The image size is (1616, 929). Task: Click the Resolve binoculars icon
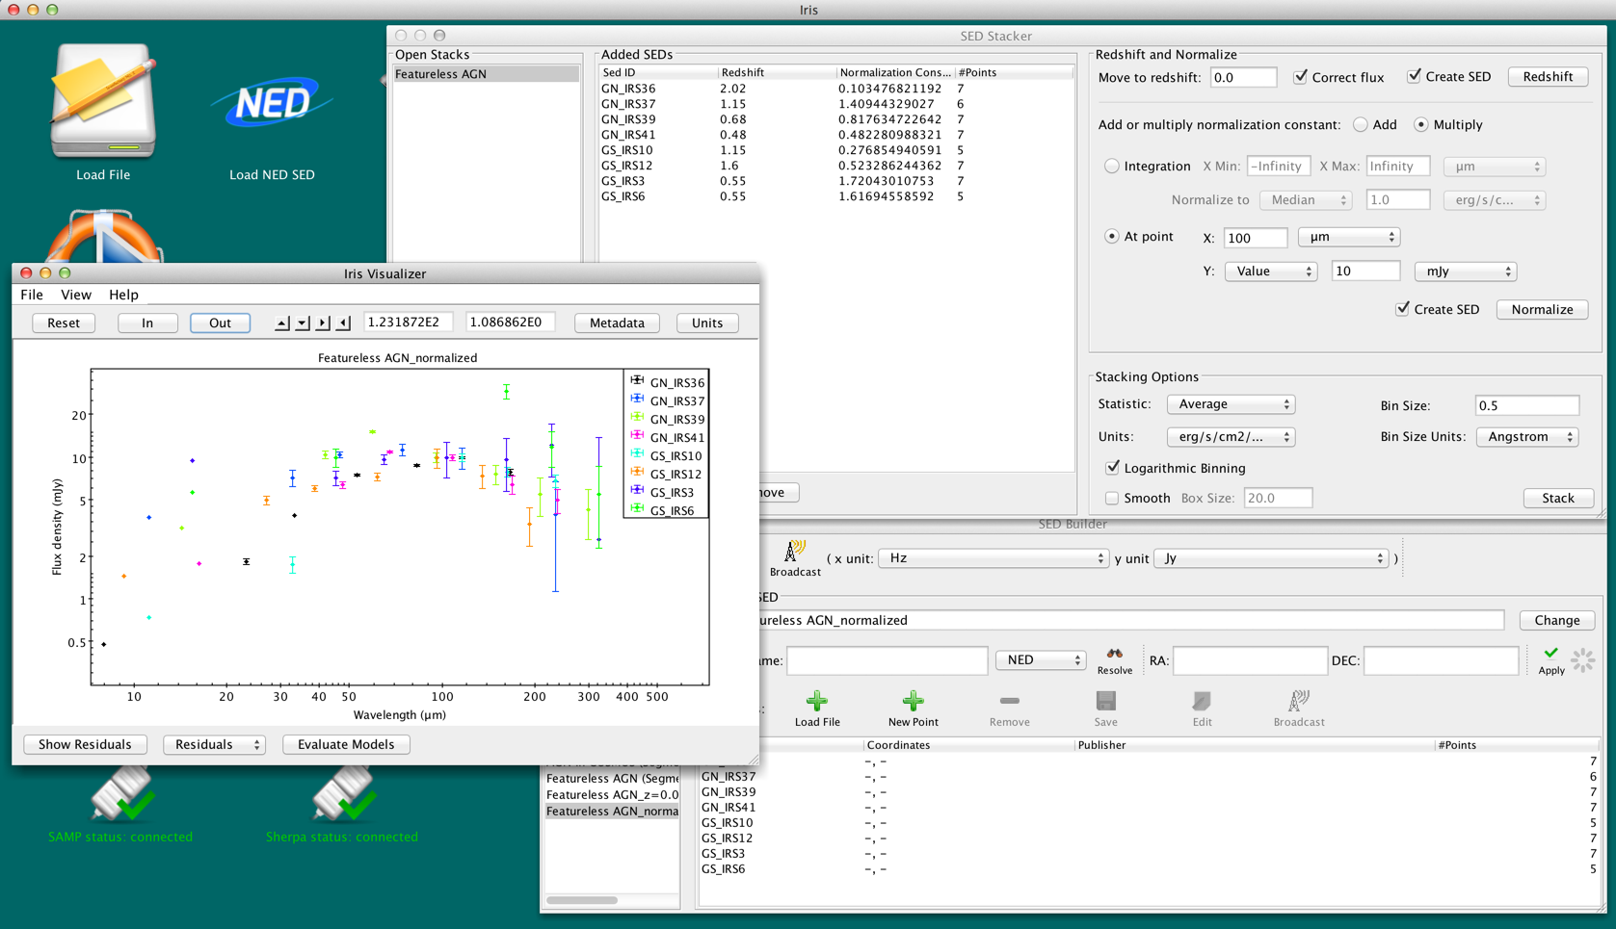coord(1115,654)
